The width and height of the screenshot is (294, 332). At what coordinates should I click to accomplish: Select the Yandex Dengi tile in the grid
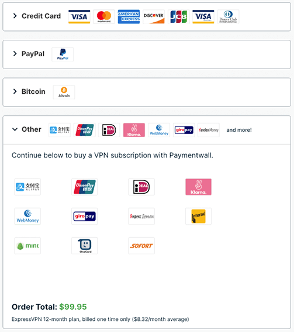[x=141, y=216]
